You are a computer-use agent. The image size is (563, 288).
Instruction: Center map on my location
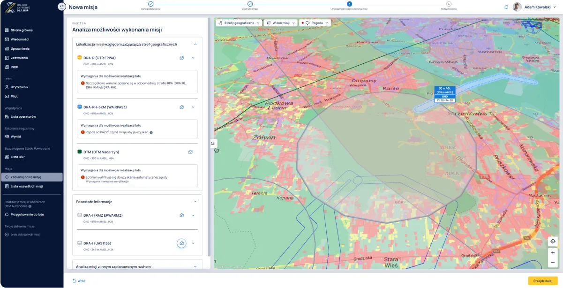(x=553, y=241)
